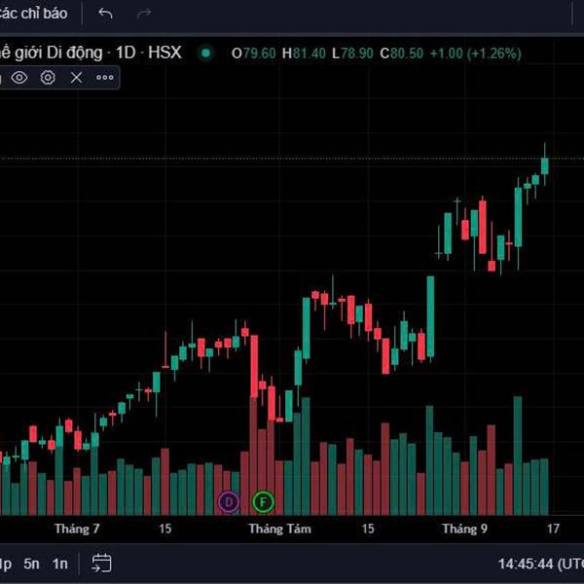
Task: Click the Tháng Tám time axis label
Action: click(279, 529)
